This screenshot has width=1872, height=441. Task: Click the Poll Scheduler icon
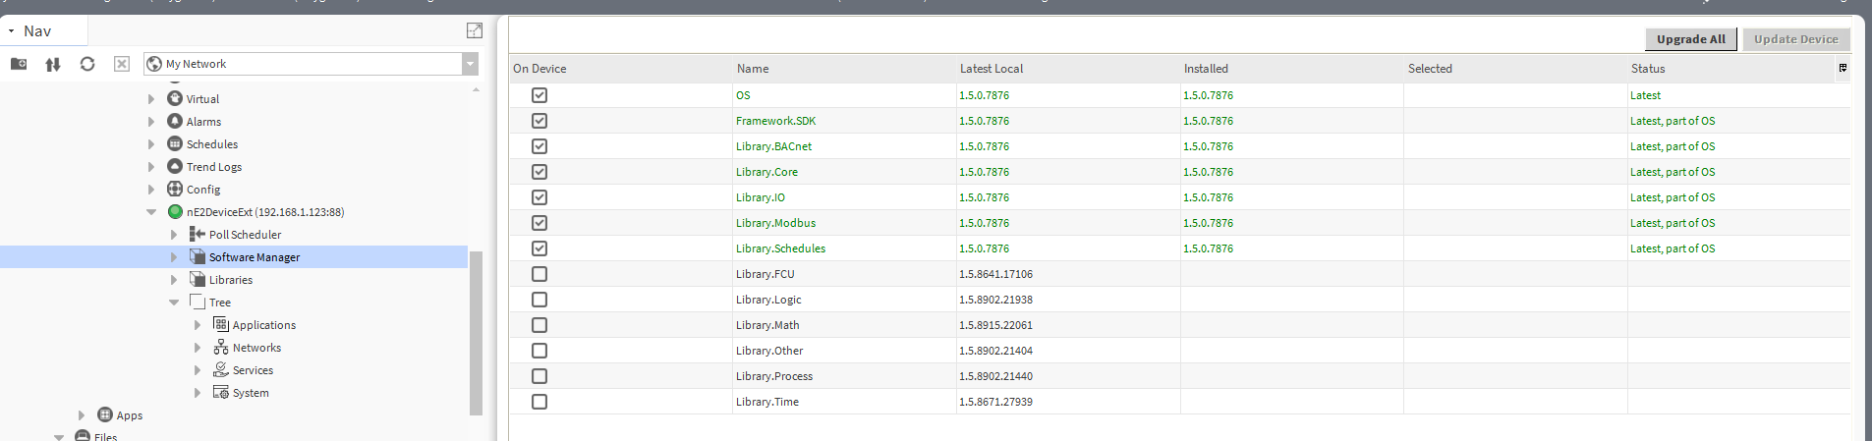pyautogui.click(x=198, y=235)
